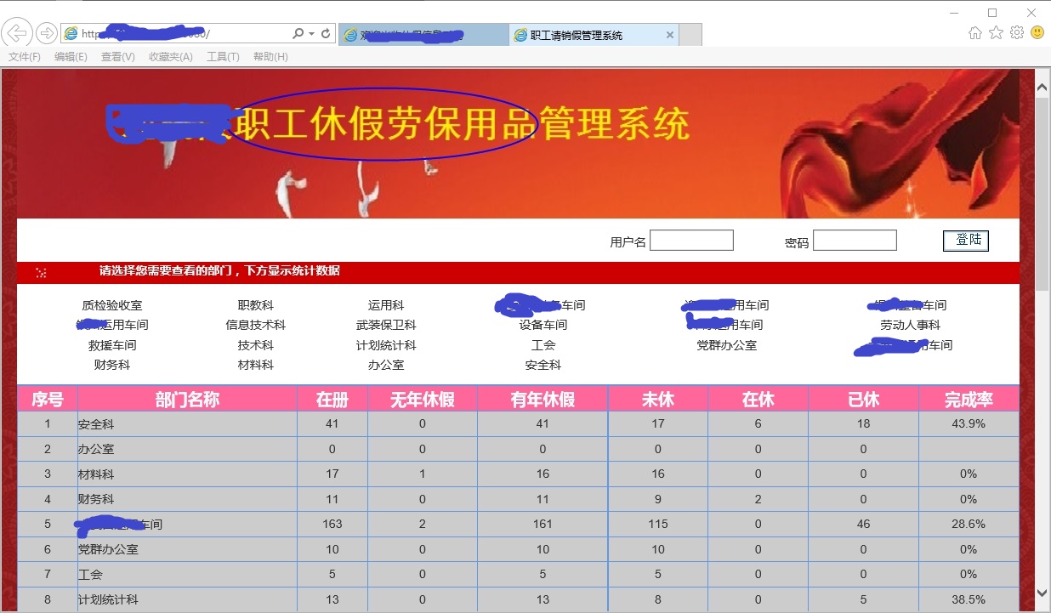Open a new blank tab
The width and height of the screenshot is (1051, 613).
[x=690, y=35]
